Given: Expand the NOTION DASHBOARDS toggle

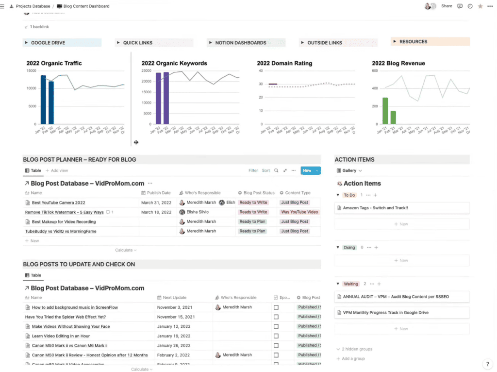Looking at the screenshot, I should 210,43.
